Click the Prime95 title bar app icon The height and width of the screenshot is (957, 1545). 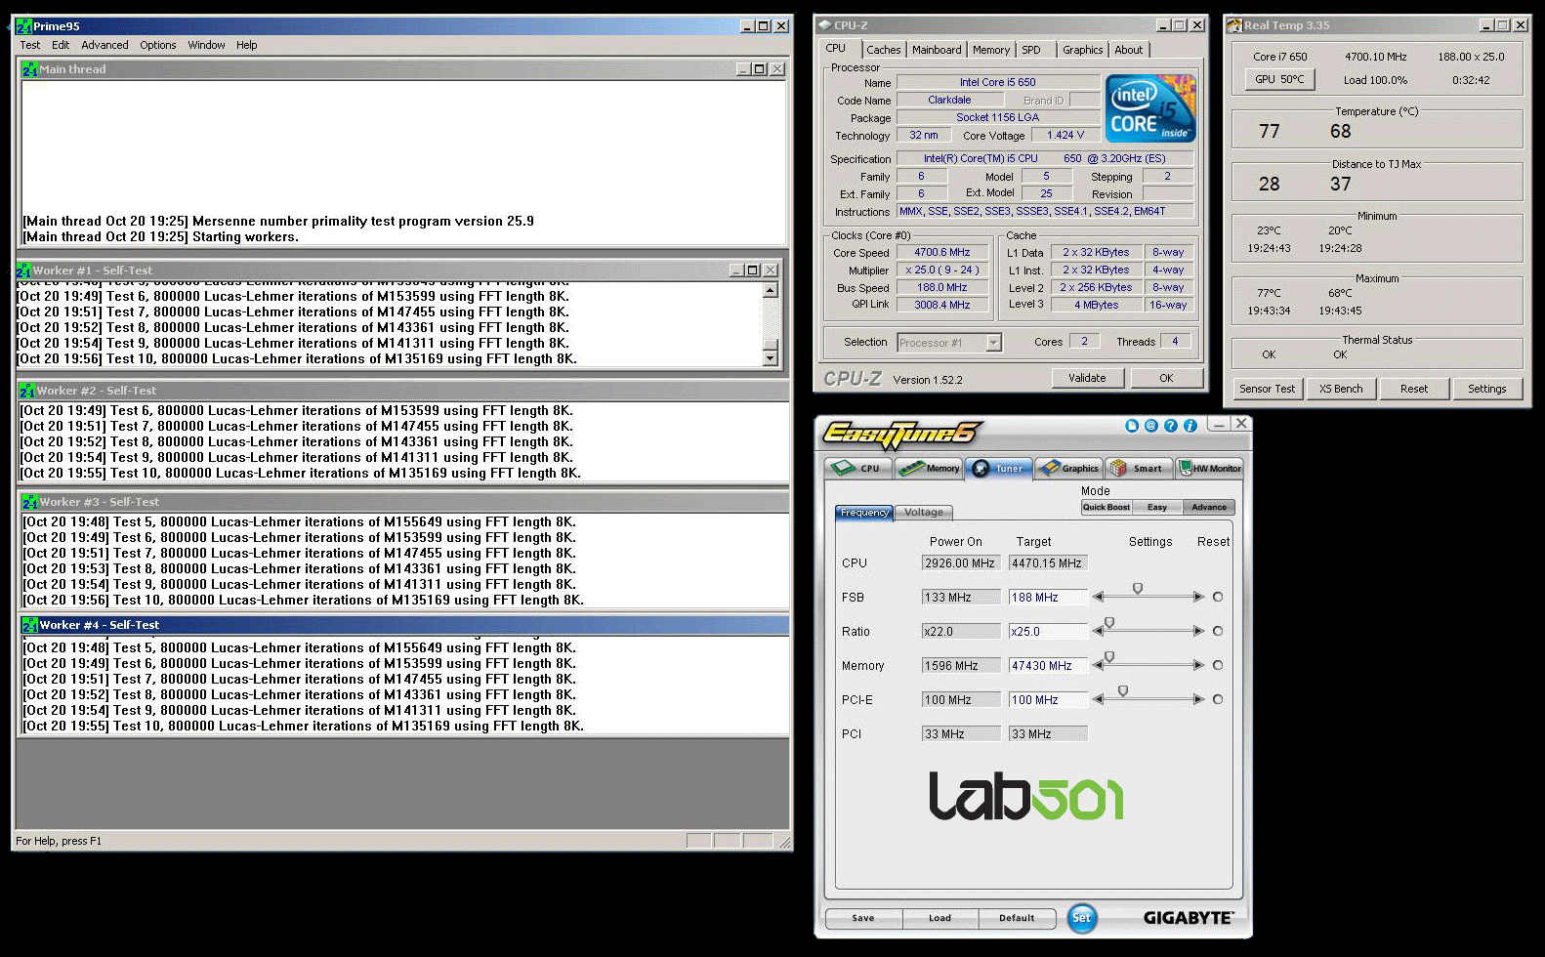24,26
